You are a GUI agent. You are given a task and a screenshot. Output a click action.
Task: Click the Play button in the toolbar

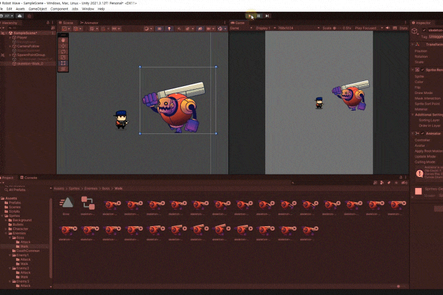coord(250,16)
